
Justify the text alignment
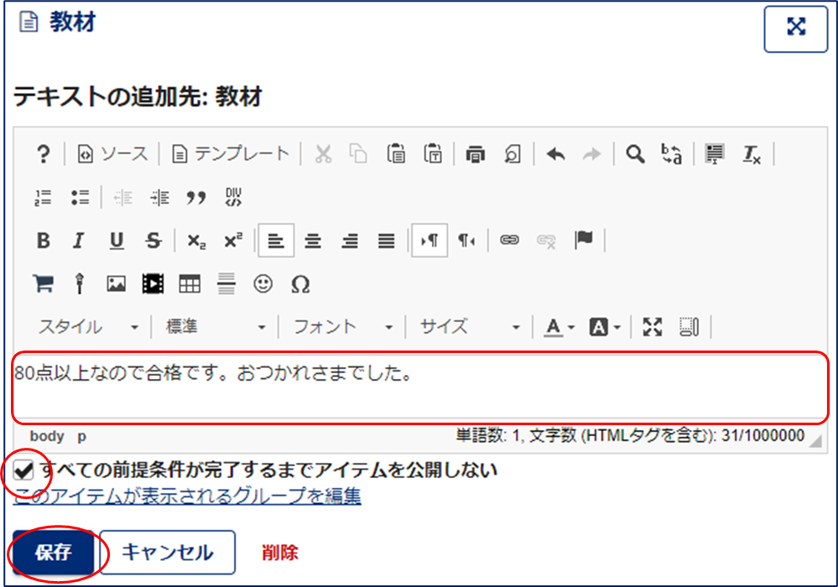tap(387, 241)
